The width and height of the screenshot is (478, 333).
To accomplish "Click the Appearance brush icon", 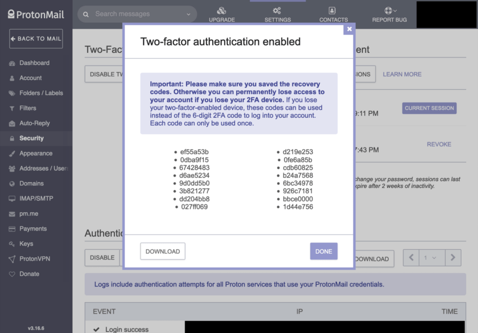I will click(12, 154).
